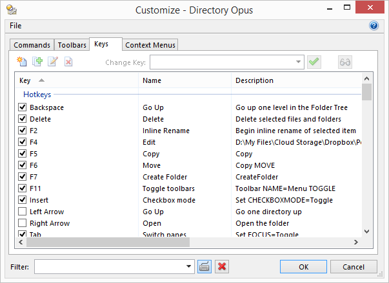Select the 'Move' name cell for F6
The image size is (389, 283).
(x=152, y=165)
